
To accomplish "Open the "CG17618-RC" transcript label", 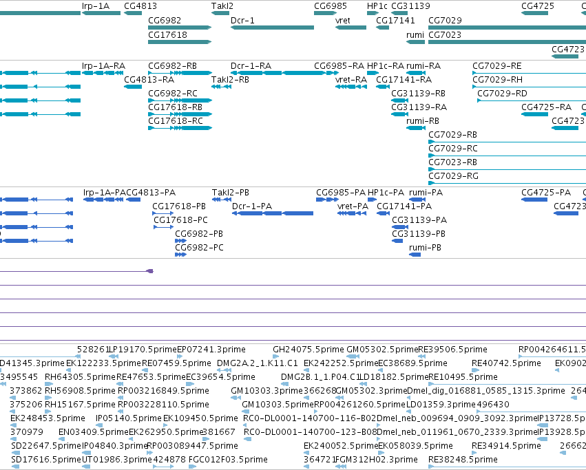I will coord(176,121).
